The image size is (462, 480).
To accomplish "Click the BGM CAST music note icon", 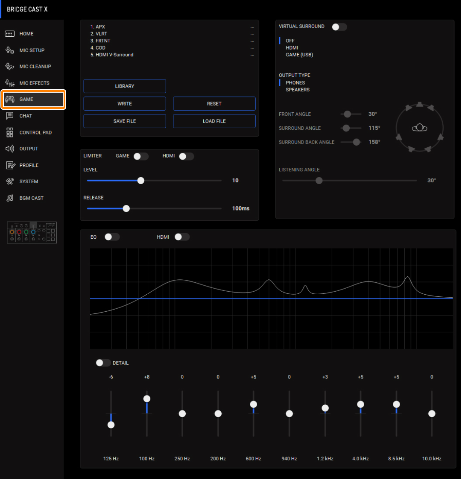I will [10, 198].
